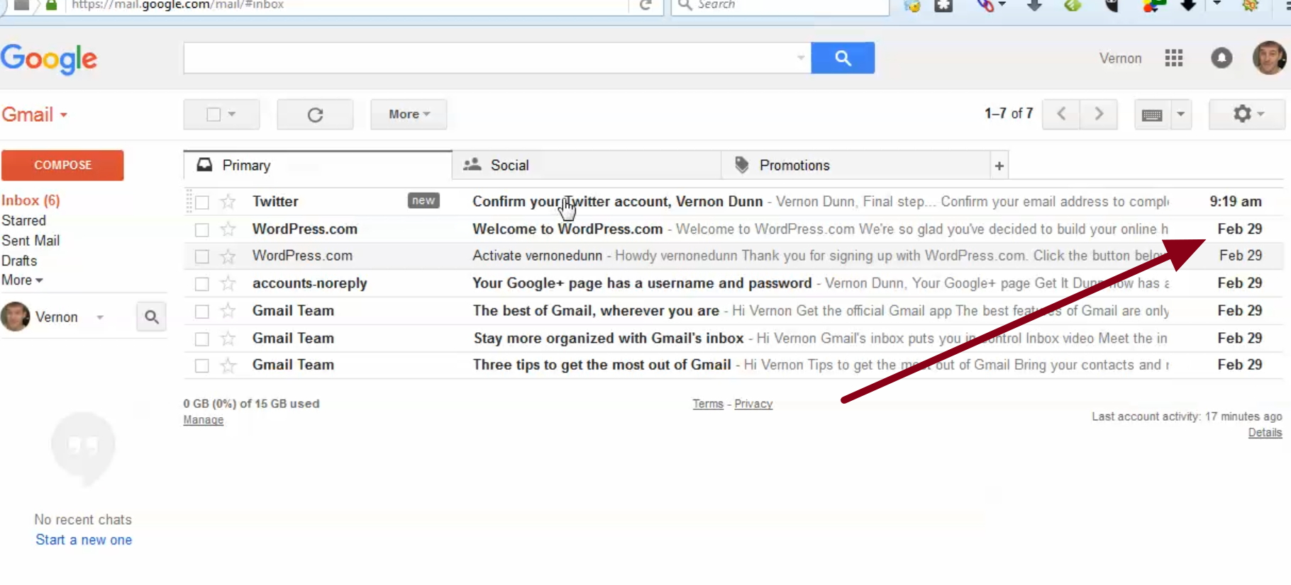Image resolution: width=1291 pixels, height=585 pixels.
Task: Click the browser address bar
Action: [x=348, y=6]
